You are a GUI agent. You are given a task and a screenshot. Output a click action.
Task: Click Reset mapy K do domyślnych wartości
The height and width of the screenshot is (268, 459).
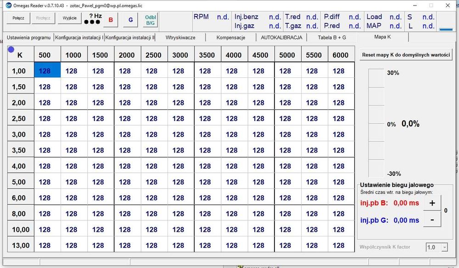(x=406, y=55)
